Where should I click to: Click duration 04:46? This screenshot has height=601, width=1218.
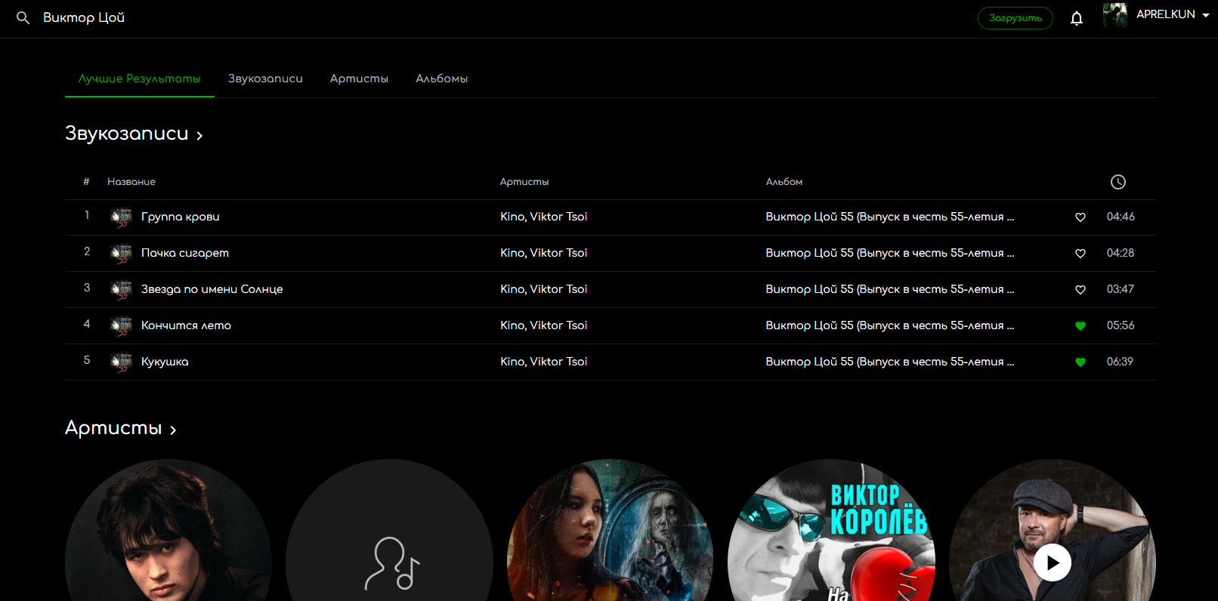1121,217
